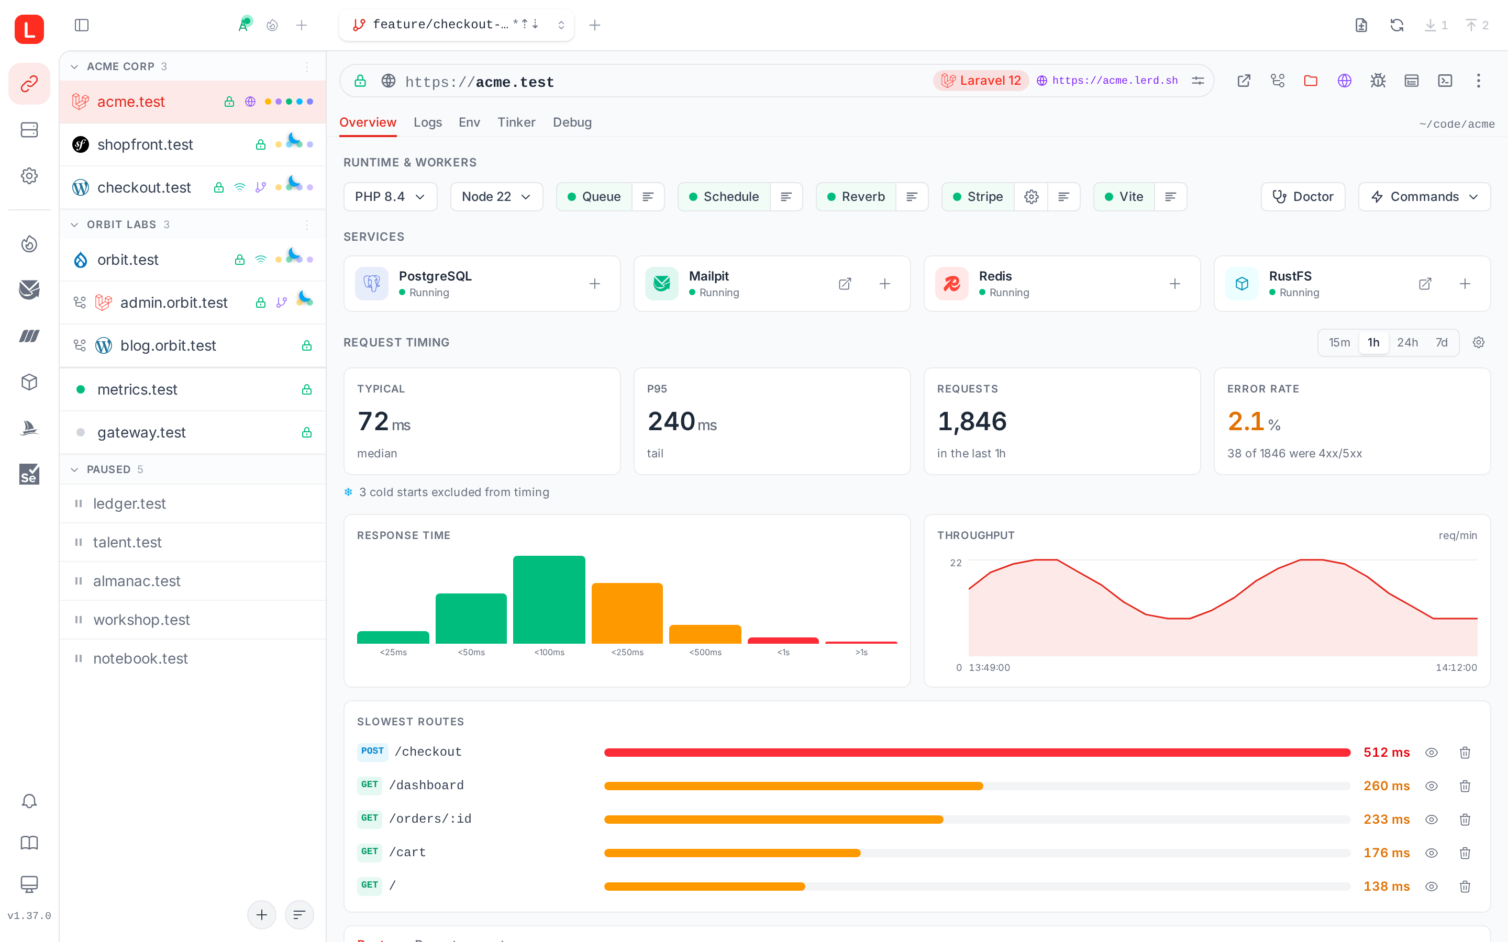1508x942 pixels.
Task: Click the plus on PostgreSQL card
Action: coord(595,284)
